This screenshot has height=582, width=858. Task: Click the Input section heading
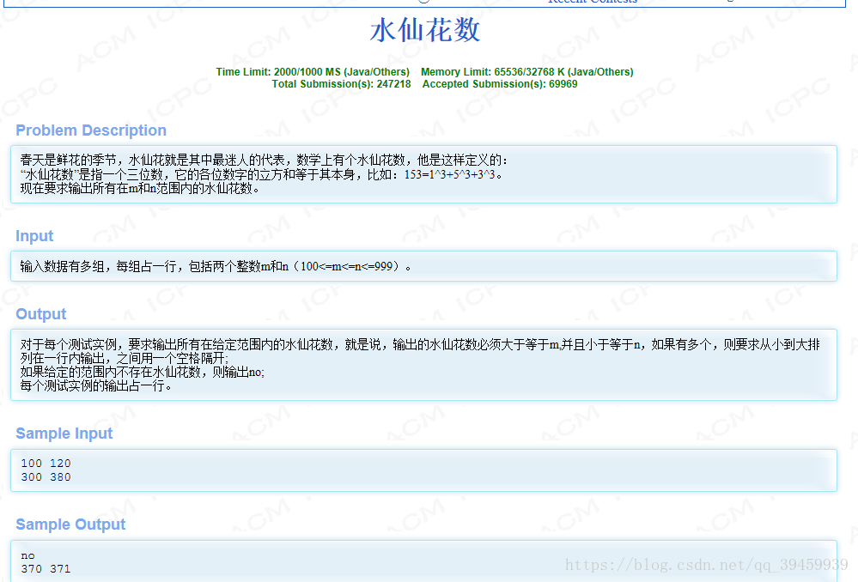point(34,236)
